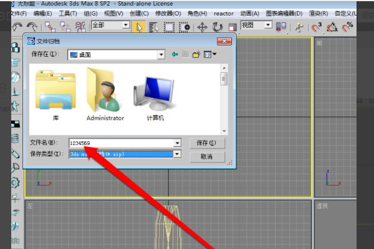Open the Select by Name list tool
The width and height of the screenshot is (374, 249).
153,27
